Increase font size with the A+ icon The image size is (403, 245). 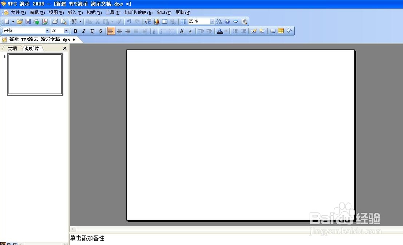click(x=182, y=31)
